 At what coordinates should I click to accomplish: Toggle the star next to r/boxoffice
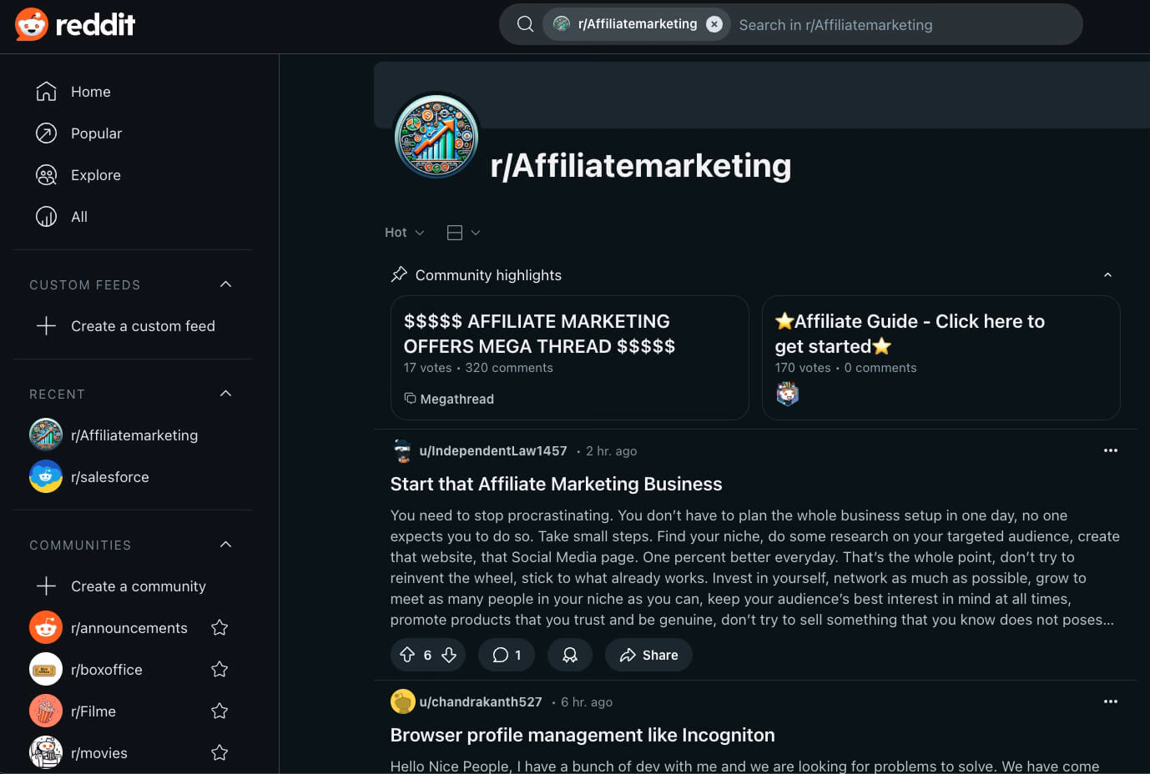(x=219, y=670)
